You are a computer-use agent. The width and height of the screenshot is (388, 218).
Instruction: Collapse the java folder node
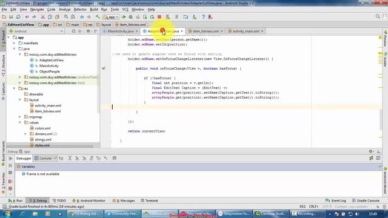[14, 48]
